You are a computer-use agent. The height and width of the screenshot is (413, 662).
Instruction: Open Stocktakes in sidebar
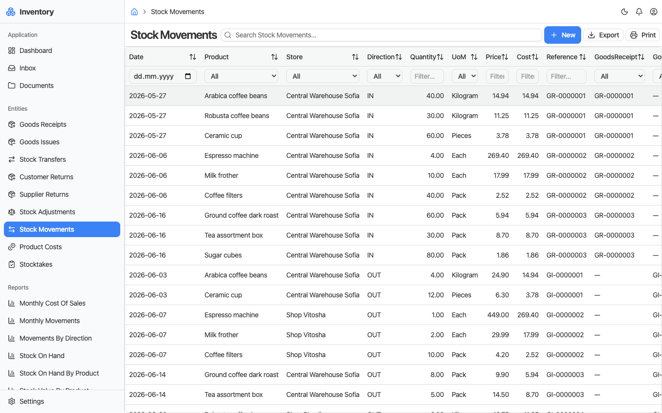[x=62, y=264]
